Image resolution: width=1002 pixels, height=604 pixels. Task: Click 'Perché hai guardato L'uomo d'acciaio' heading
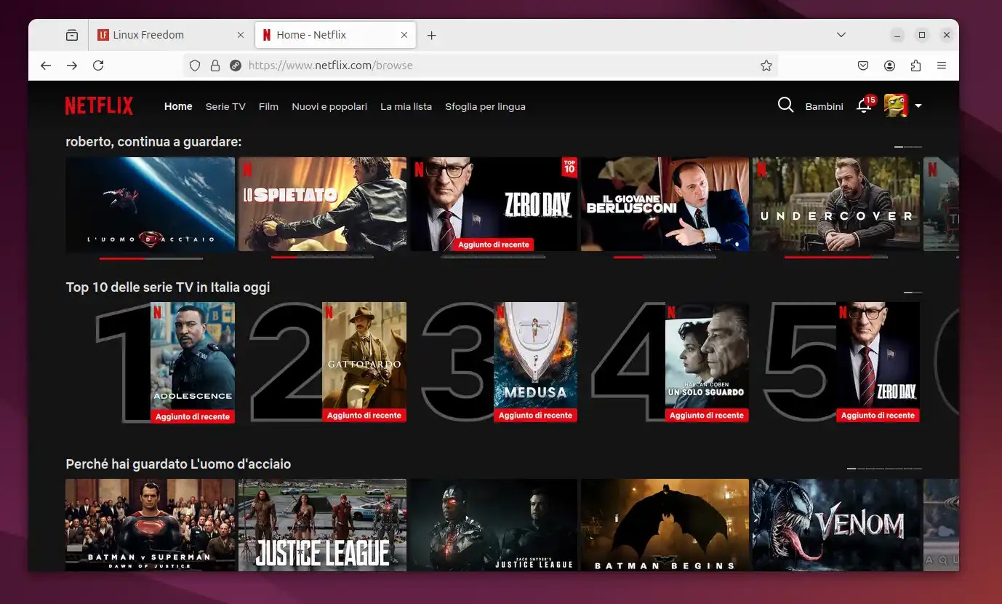[178, 464]
